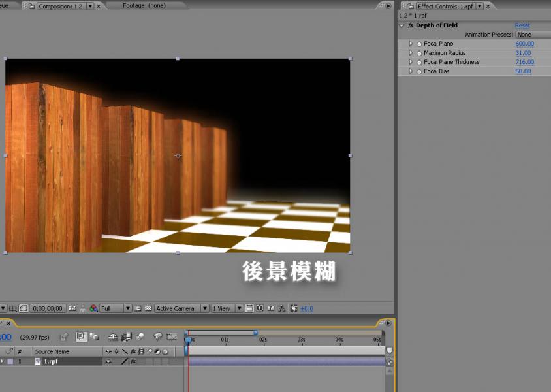This screenshot has height=392, width=551.
Task: Click the 02s mark on the time ruler
Action: point(262,340)
